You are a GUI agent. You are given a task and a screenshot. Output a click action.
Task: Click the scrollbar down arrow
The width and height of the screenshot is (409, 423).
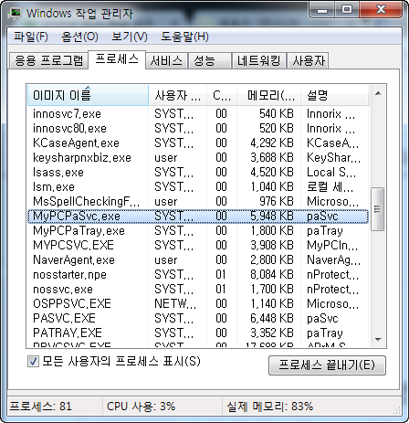[x=378, y=339]
